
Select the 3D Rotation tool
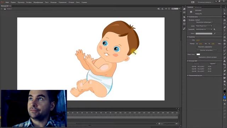click(x=225, y=20)
